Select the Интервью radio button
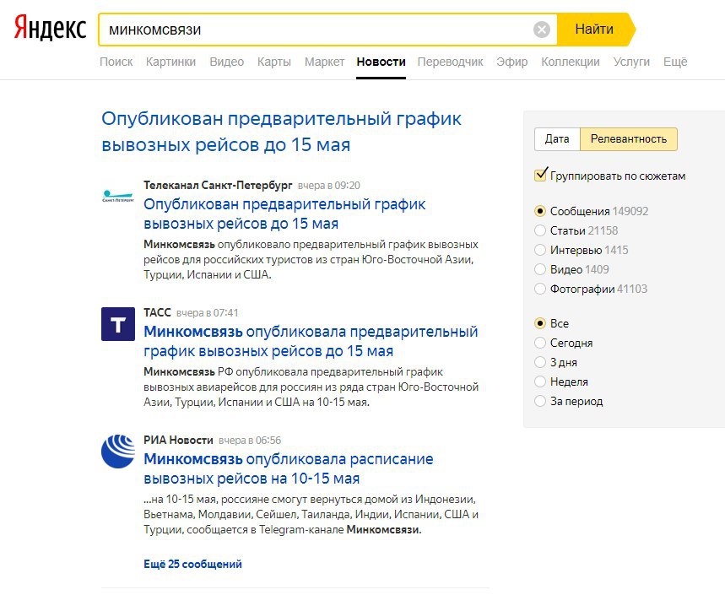725x606 pixels. pos(540,250)
